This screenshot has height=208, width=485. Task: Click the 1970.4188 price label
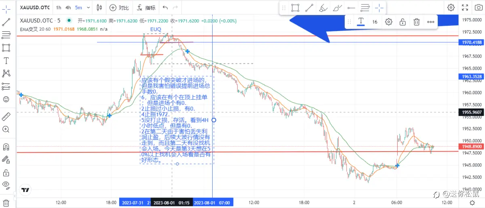point(471,42)
